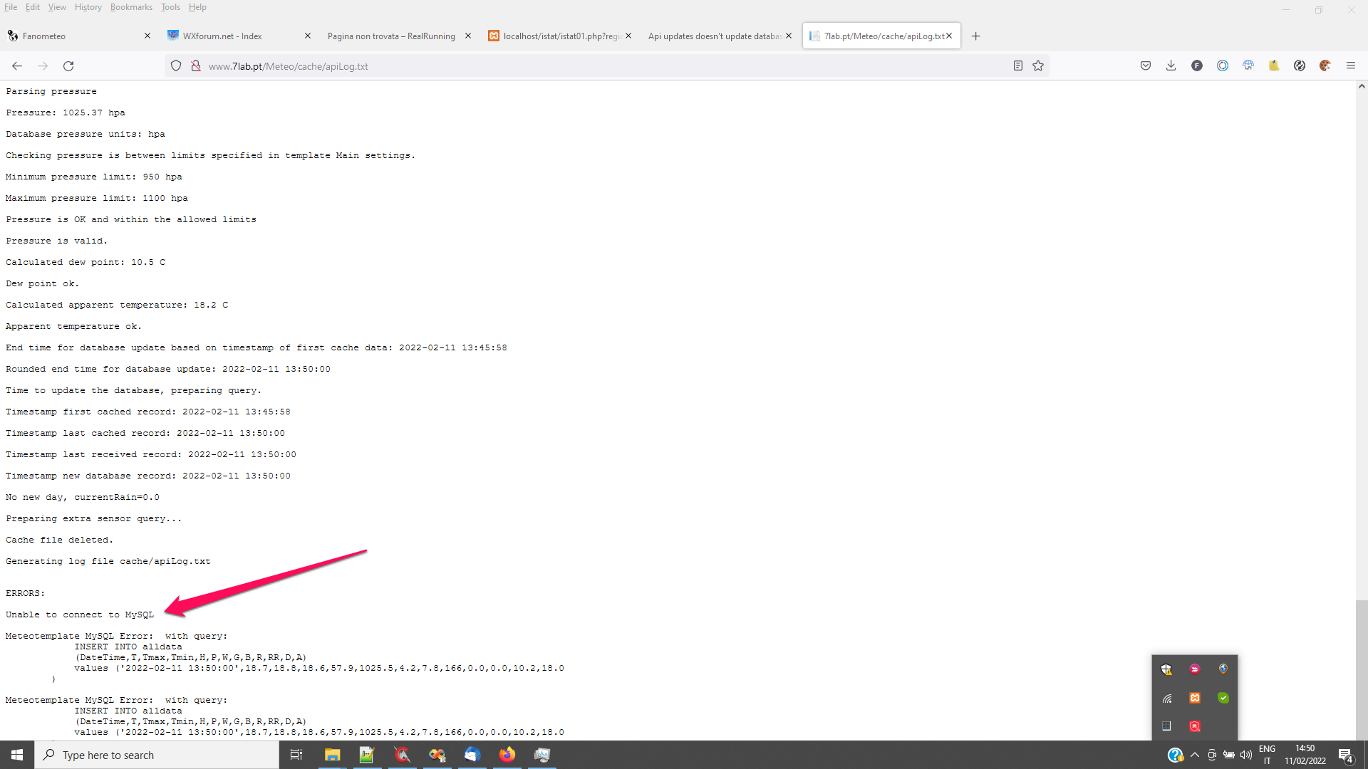The width and height of the screenshot is (1368, 769).
Task: Open Save to Pocket button
Action: coord(1146,66)
